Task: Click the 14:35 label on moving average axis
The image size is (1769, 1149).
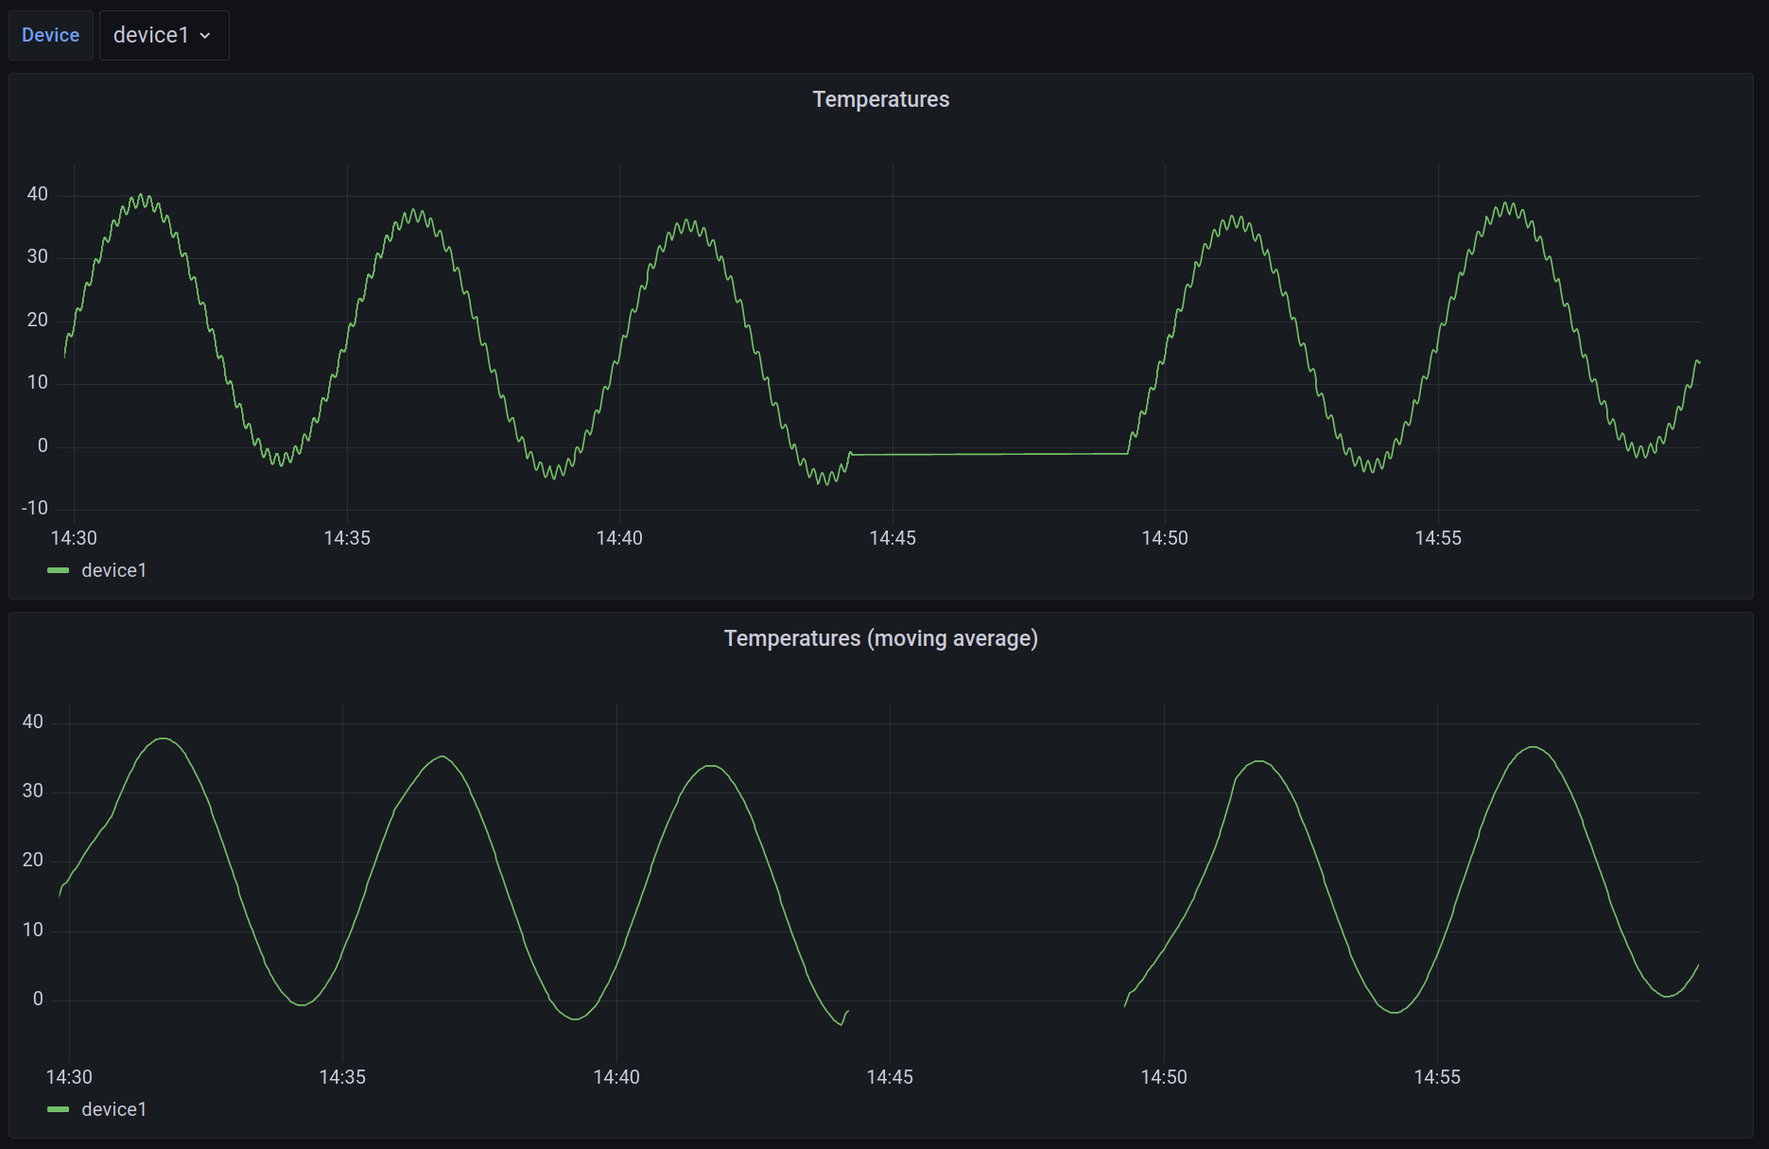Action: (342, 1077)
